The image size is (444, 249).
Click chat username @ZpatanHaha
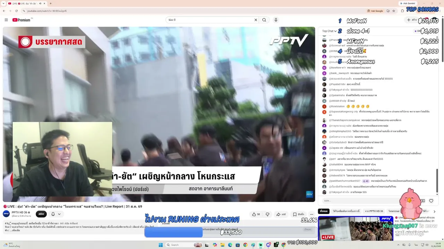pos(337,95)
